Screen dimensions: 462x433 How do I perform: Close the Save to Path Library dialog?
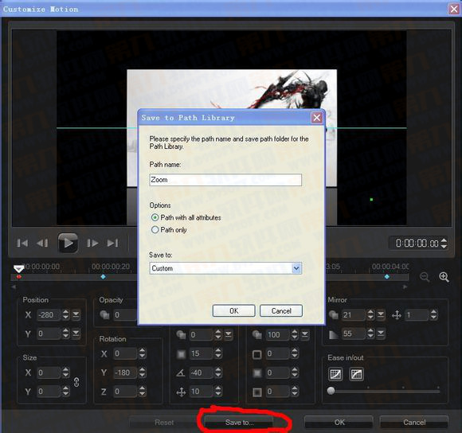pyautogui.click(x=317, y=118)
